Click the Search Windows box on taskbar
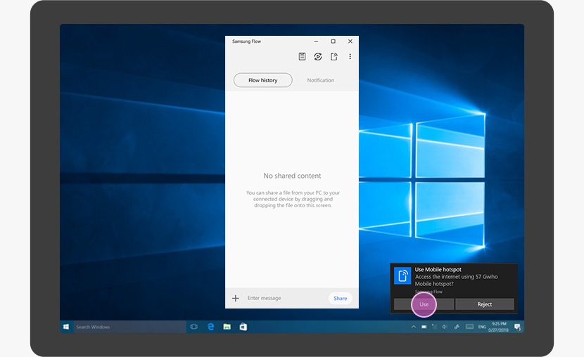The height and width of the screenshot is (357, 584). (x=120, y=327)
